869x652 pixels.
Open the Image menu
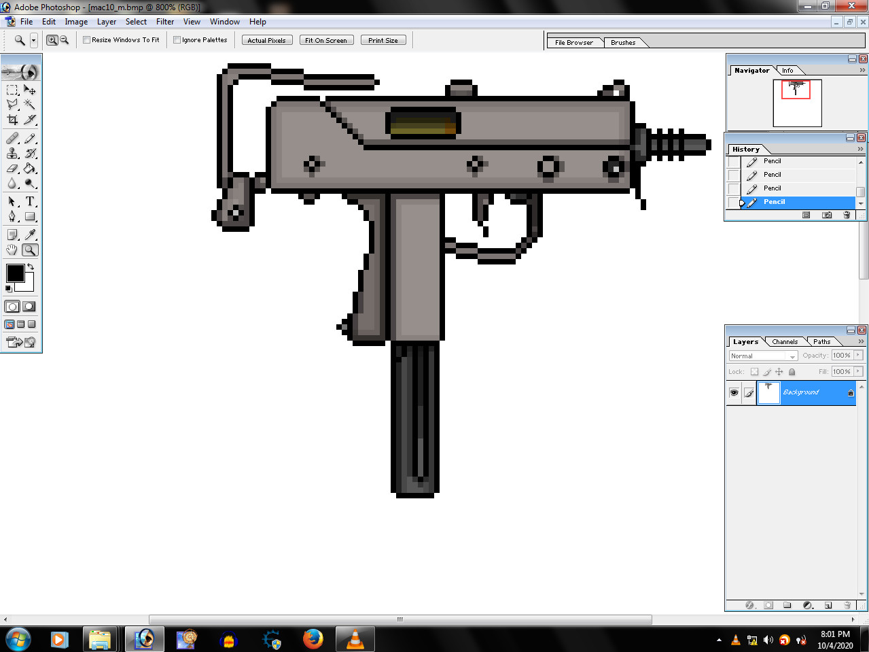click(76, 22)
